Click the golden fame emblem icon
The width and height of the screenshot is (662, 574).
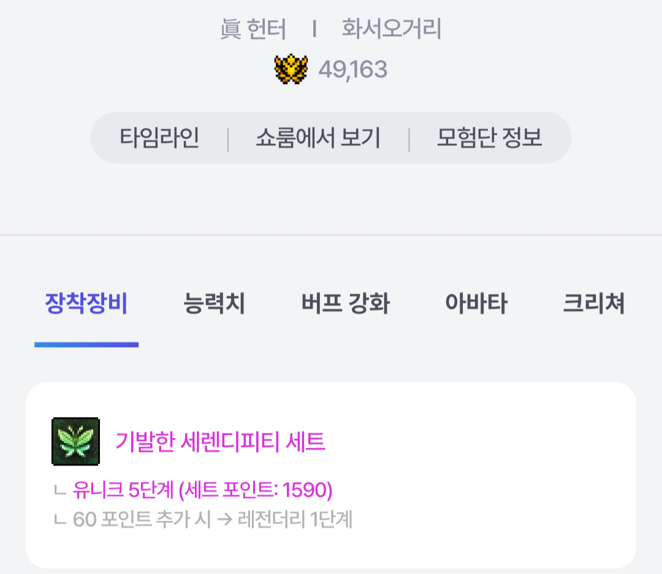click(291, 69)
